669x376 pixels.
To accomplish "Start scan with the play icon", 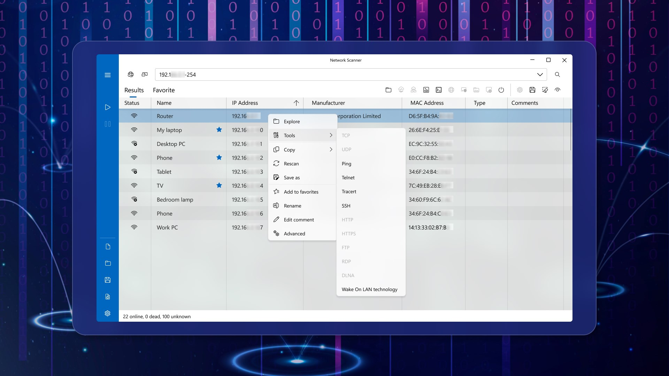I will (108, 107).
